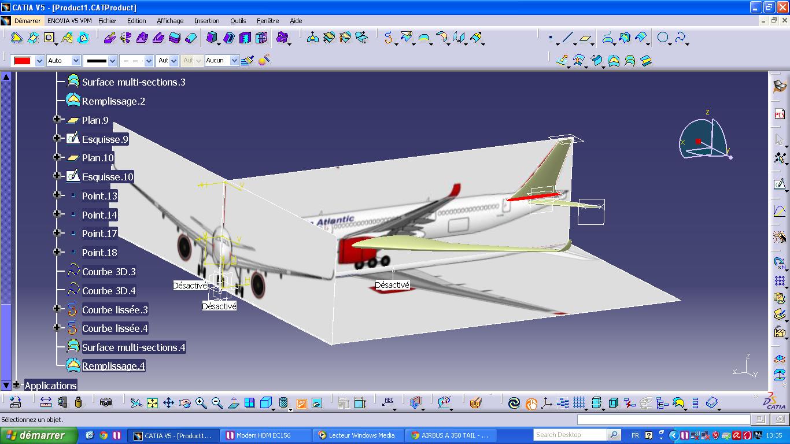Click the Fly mode icon
This screenshot has height=444, width=790.
click(136, 403)
